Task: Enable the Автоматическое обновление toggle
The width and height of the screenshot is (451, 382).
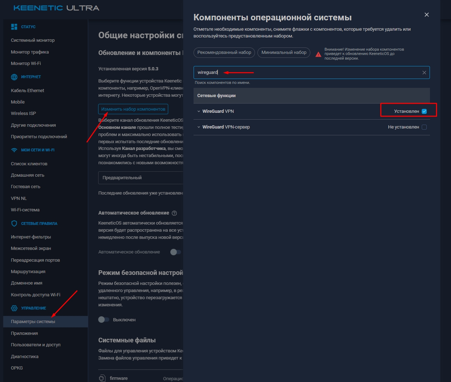Action: [x=175, y=252]
